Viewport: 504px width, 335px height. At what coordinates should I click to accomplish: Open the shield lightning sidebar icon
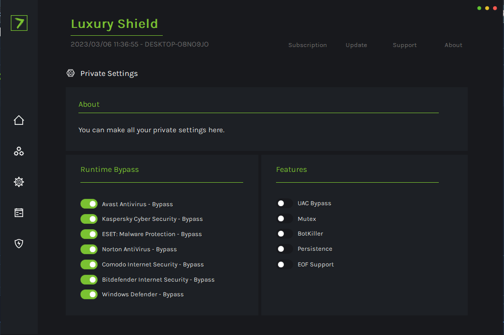pos(19,243)
